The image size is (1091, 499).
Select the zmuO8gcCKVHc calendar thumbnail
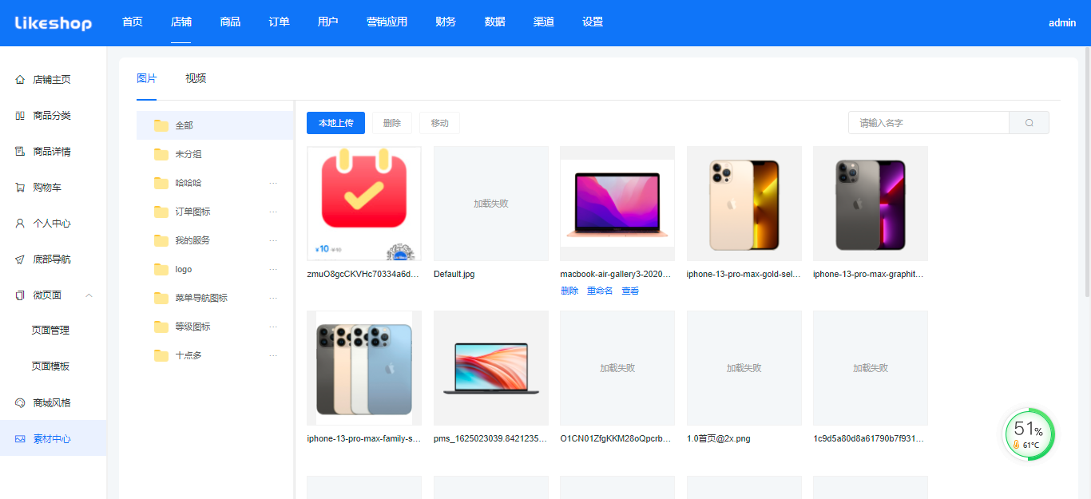point(364,204)
